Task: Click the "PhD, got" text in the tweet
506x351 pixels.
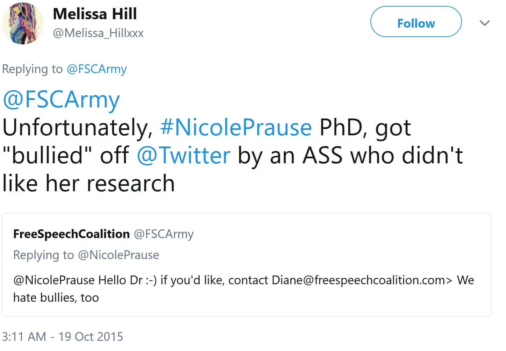Action: coord(365,128)
